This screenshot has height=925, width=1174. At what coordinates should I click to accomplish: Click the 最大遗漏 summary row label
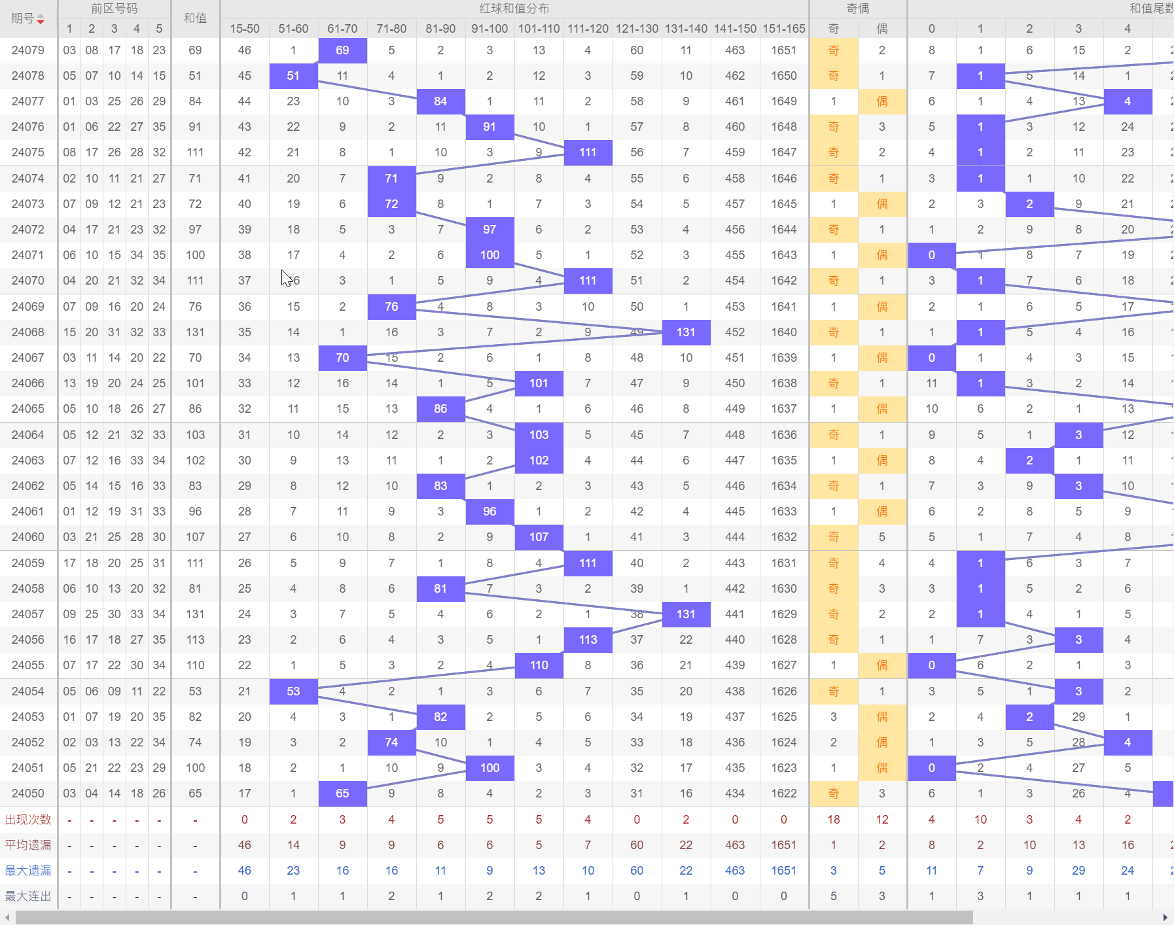click(x=28, y=871)
